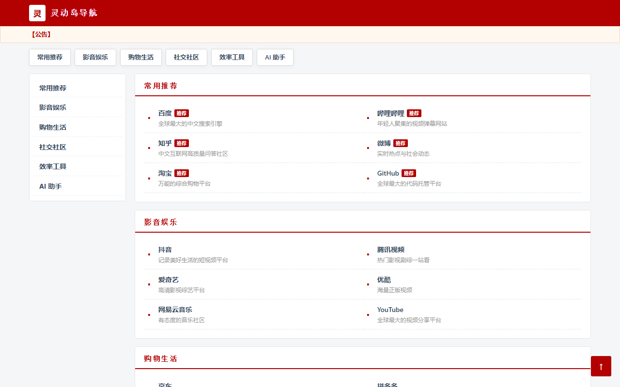The image size is (620, 387).
Task: Click description 热门影视剧综一站看
Action: 403,260
